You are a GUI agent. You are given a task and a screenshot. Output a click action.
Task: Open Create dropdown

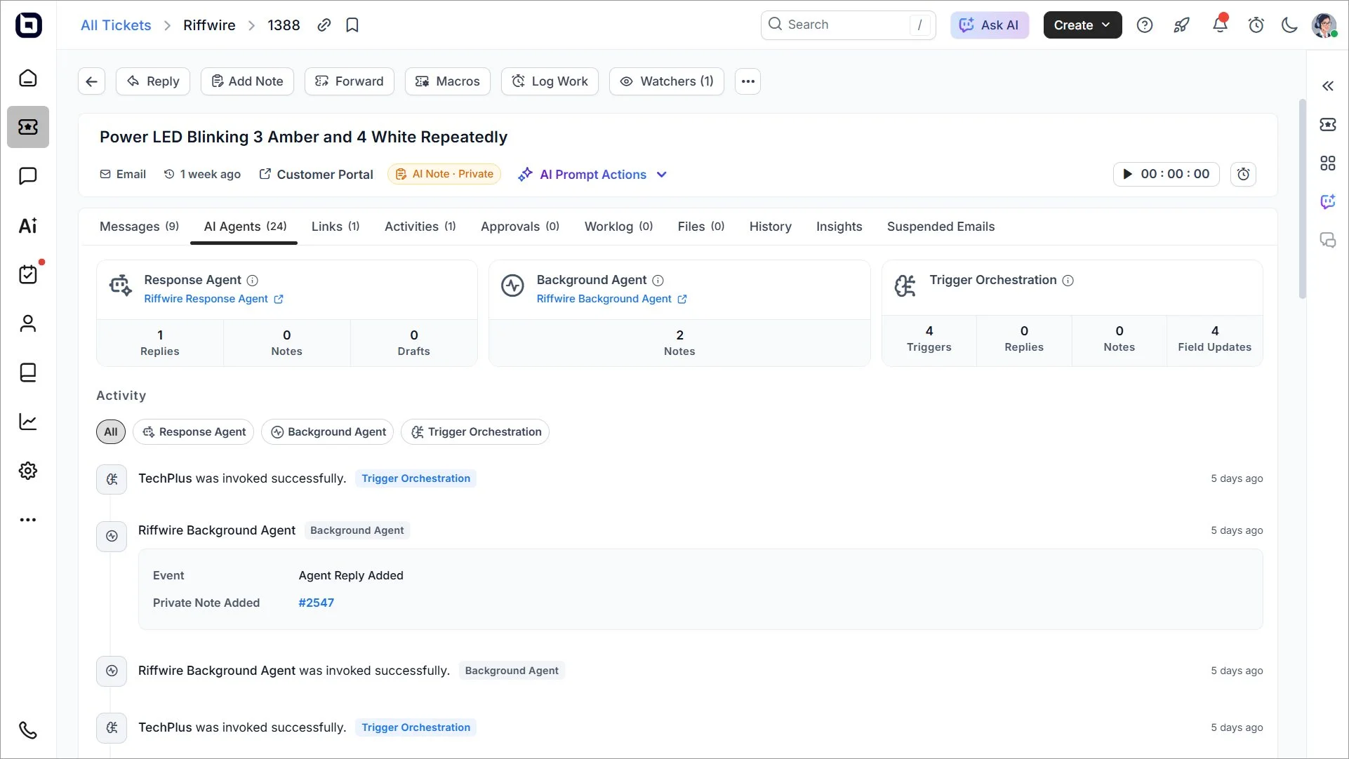pyautogui.click(x=1082, y=25)
